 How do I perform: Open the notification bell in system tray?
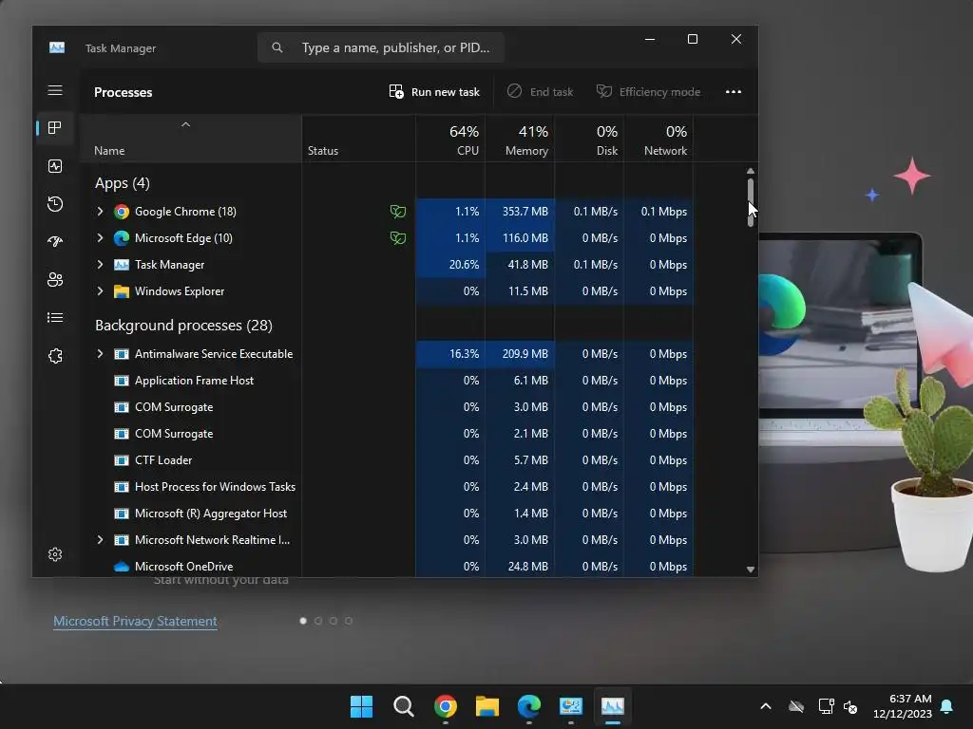pos(947,706)
